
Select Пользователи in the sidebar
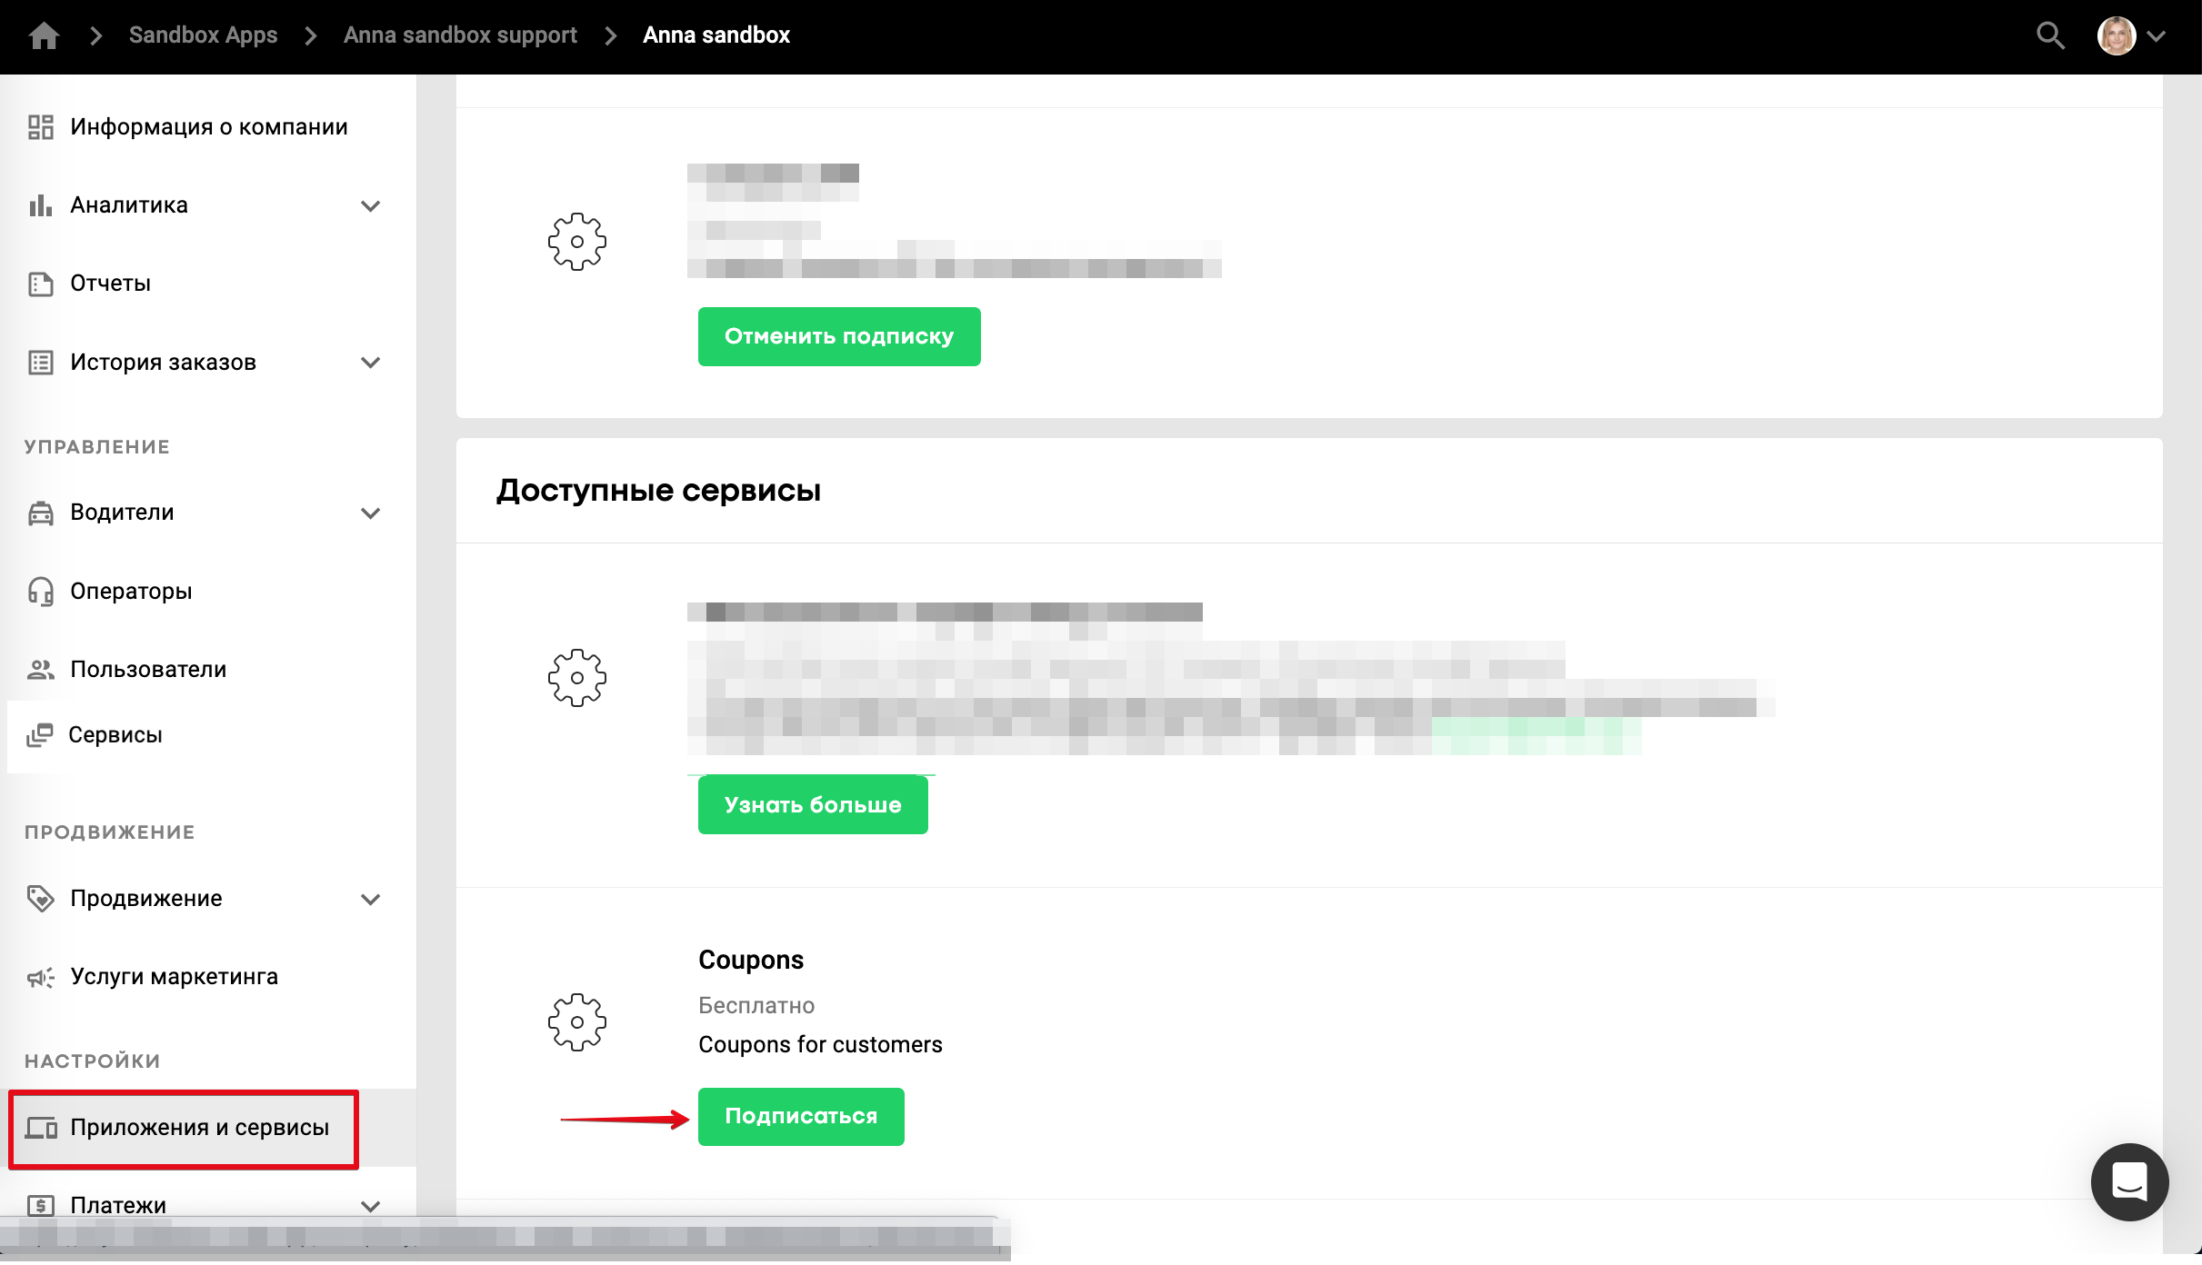tap(148, 670)
